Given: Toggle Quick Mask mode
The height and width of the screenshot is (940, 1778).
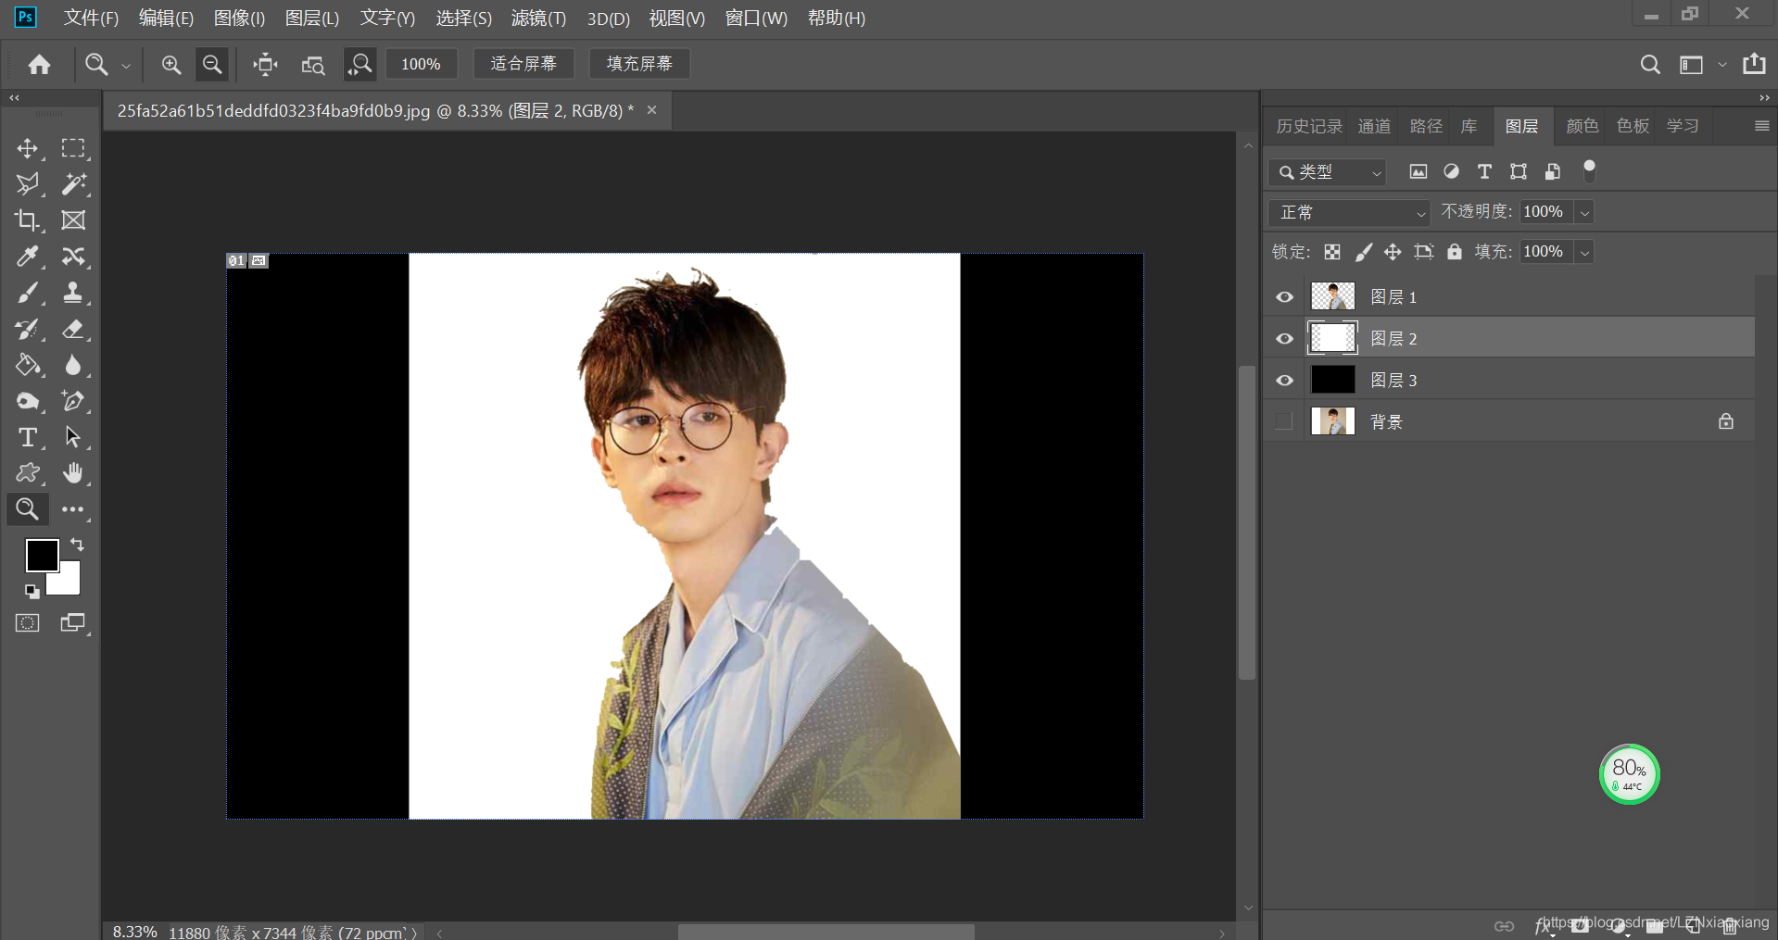Looking at the screenshot, I should pyautogui.click(x=28, y=623).
